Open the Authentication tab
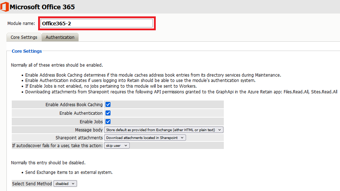 [x=60, y=37]
